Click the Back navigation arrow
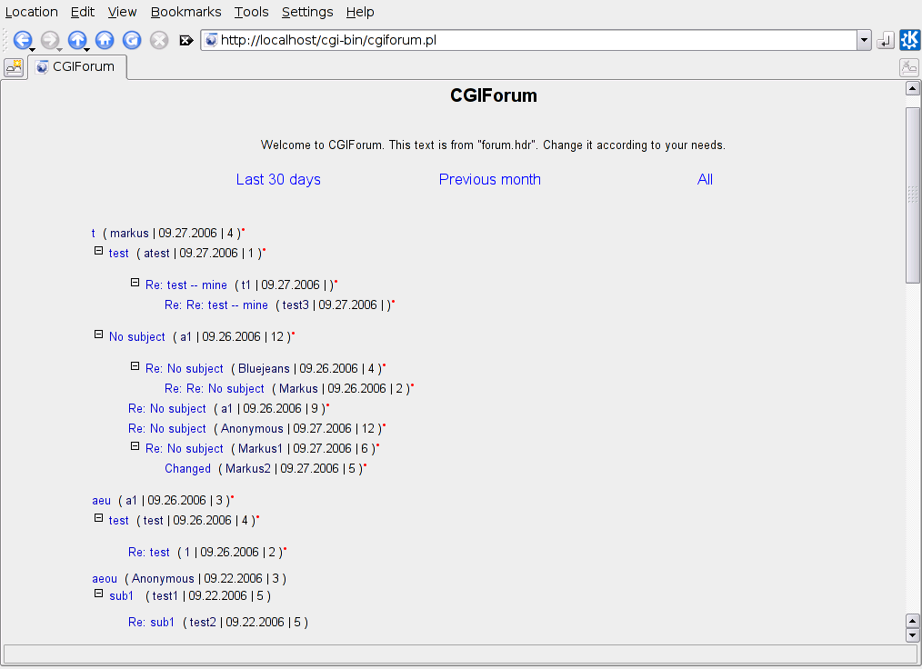 click(22, 40)
